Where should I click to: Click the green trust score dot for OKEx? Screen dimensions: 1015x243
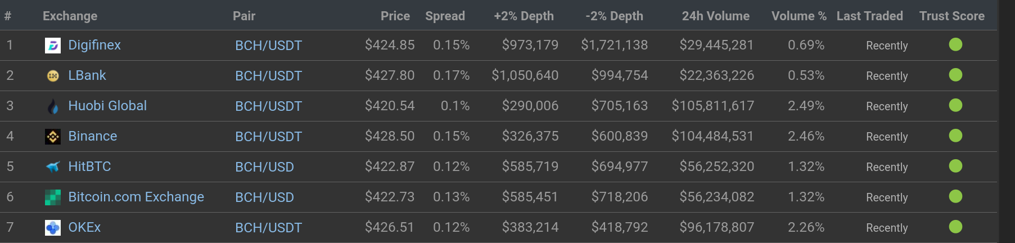(955, 227)
